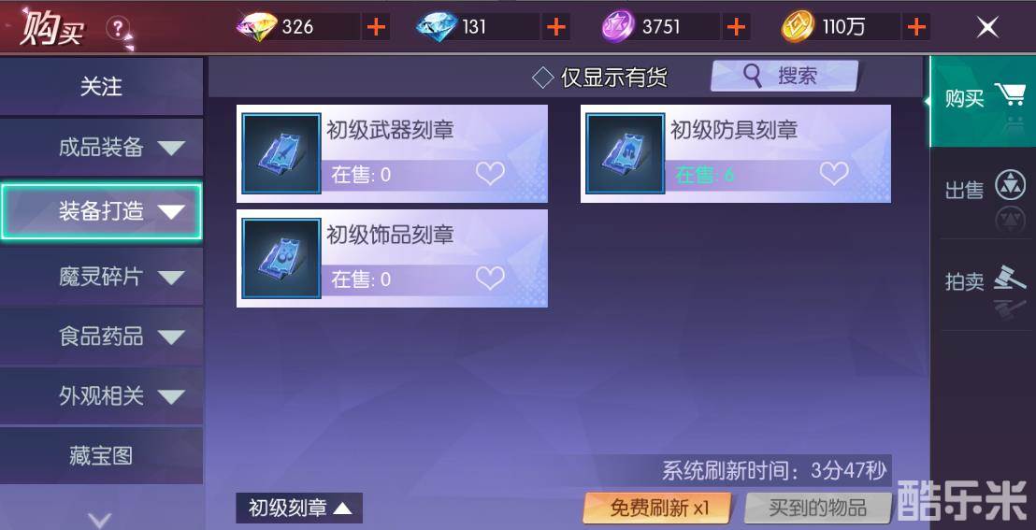Click the 免费刷新 x1 button

(658, 509)
